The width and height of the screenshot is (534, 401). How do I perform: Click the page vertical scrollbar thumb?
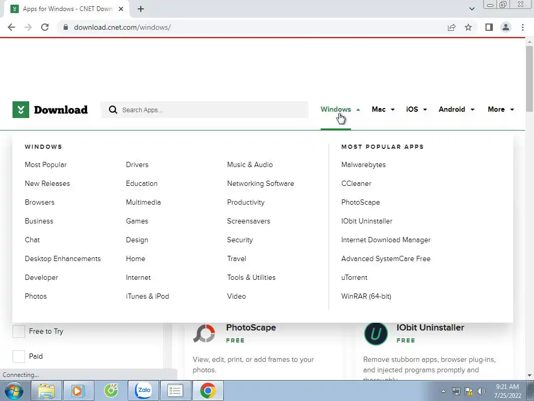(529, 78)
